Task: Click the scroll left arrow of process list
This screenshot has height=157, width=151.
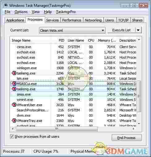Action: [13, 129]
